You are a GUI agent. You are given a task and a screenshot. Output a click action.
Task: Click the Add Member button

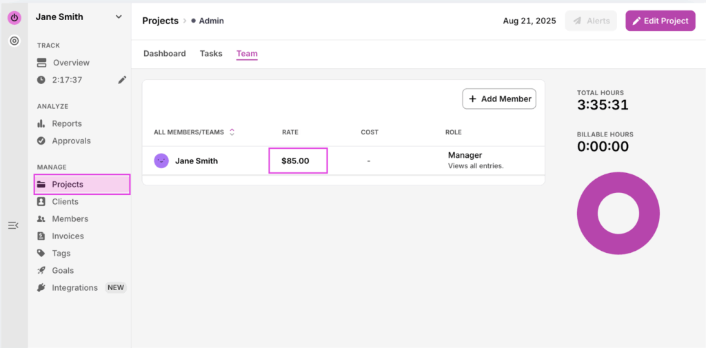(x=499, y=99)
